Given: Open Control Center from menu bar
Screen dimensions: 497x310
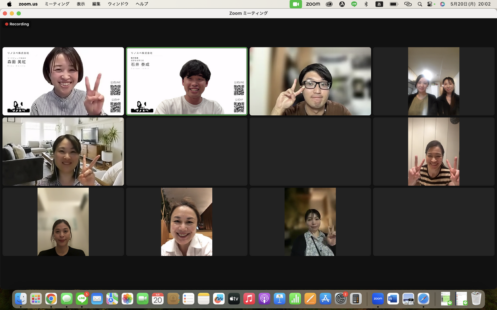Looking at the screenshot, I should (431, 4).
